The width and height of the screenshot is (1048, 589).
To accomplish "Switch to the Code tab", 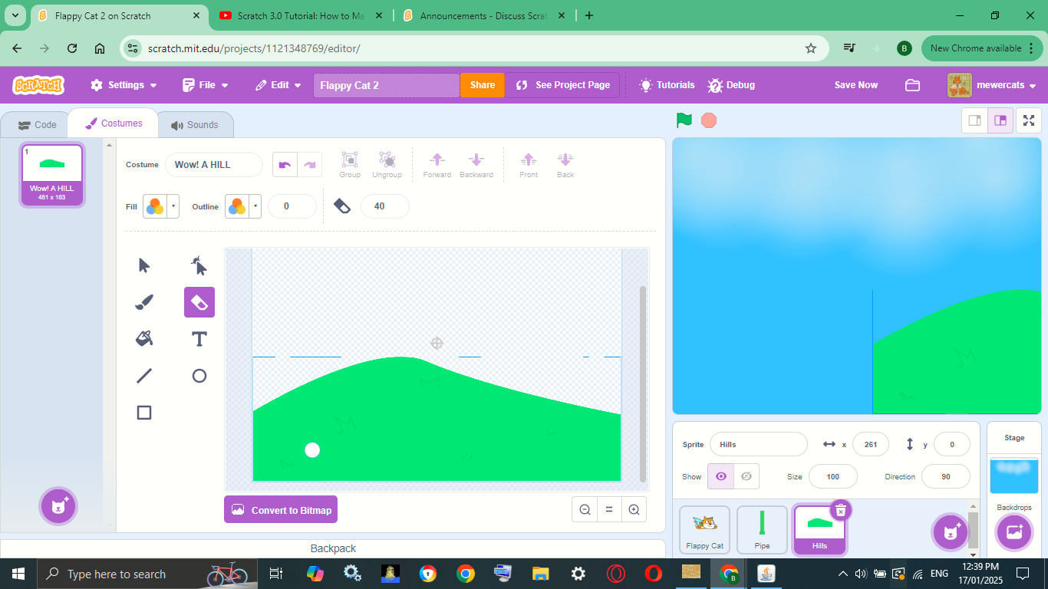I will (38, 125).
